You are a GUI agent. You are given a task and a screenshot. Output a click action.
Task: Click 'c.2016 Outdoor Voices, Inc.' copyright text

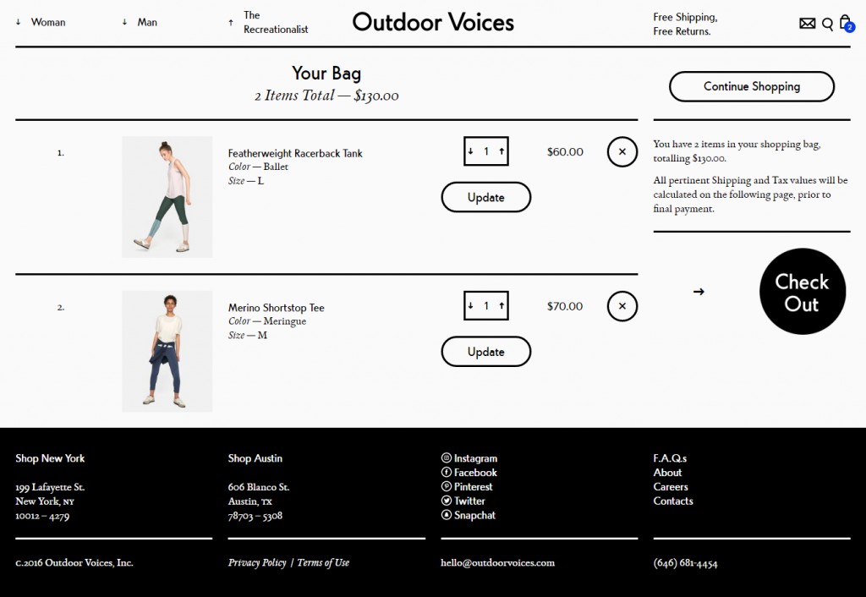74,562
